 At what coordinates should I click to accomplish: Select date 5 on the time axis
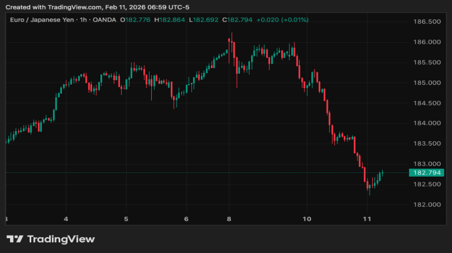pyautogui.click(x=126, y=219)
